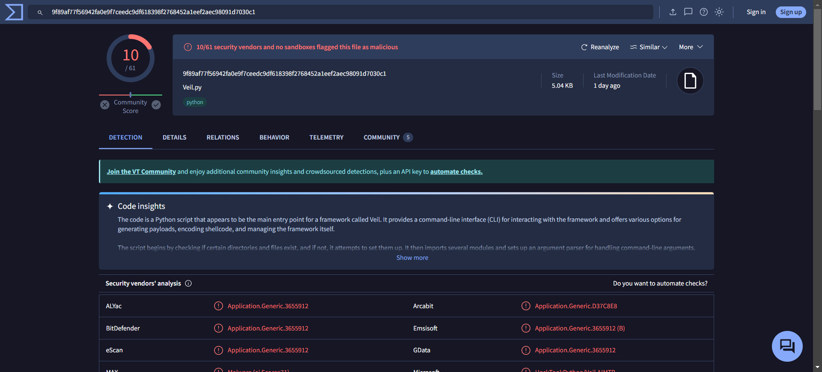This screenshot has width=822, height=372.
Task: Click the hash search input field
Action: click(341, 12)
